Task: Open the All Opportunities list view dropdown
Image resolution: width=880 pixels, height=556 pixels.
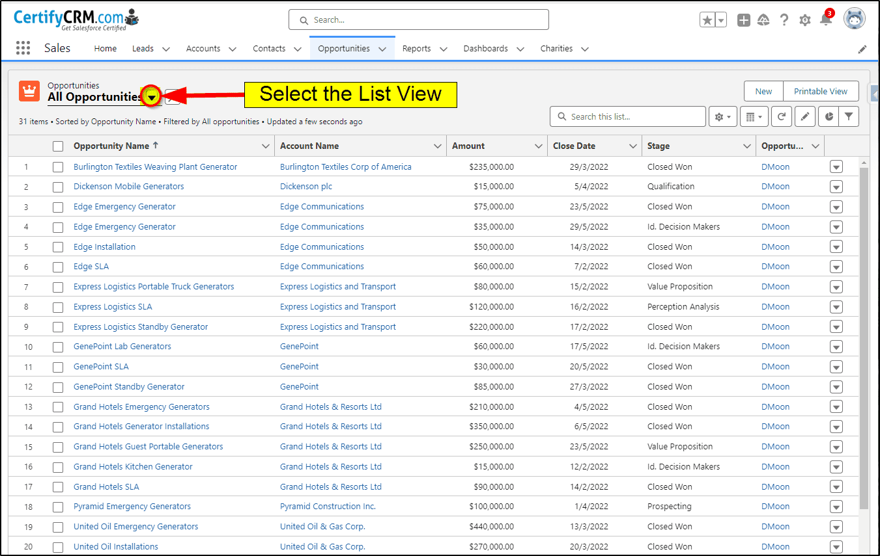Action: pos(152,97)
